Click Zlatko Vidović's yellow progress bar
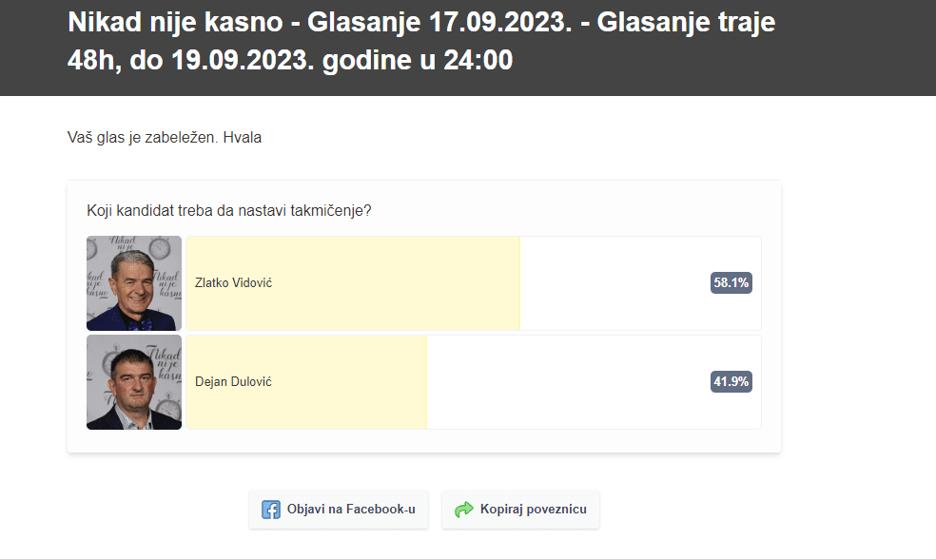Screen dimensions: 936x559 point(353,283)
